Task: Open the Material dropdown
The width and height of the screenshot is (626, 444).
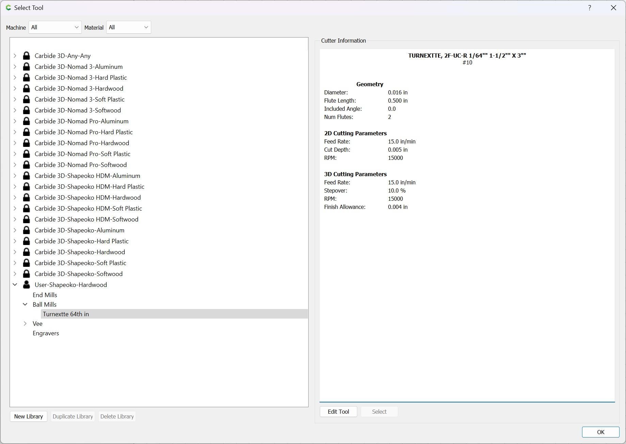Action: [129, 27]
